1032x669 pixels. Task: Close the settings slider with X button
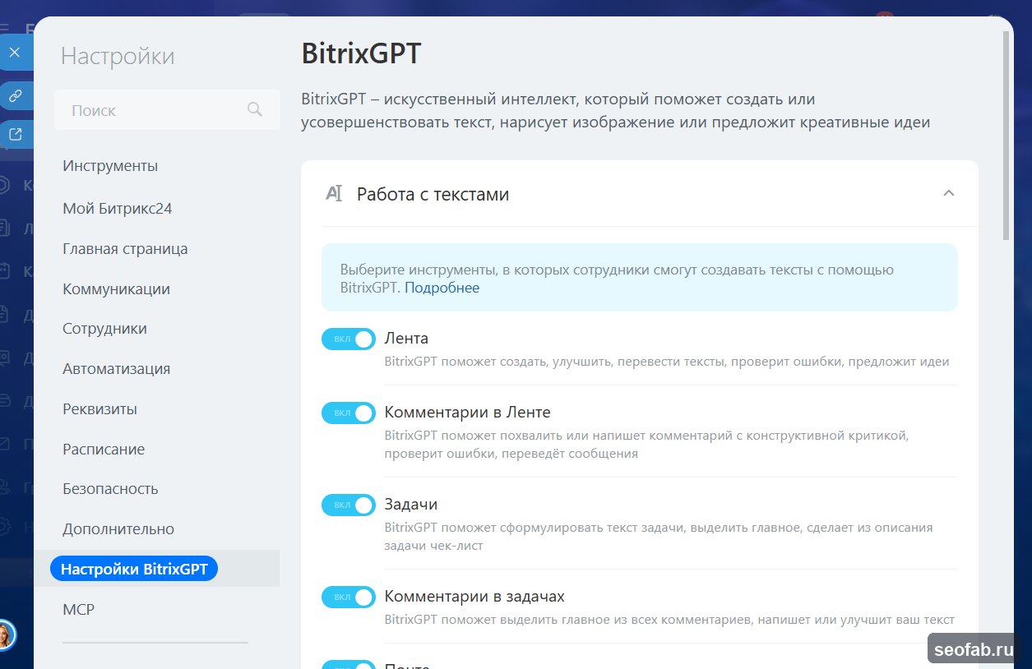[15, 53]
